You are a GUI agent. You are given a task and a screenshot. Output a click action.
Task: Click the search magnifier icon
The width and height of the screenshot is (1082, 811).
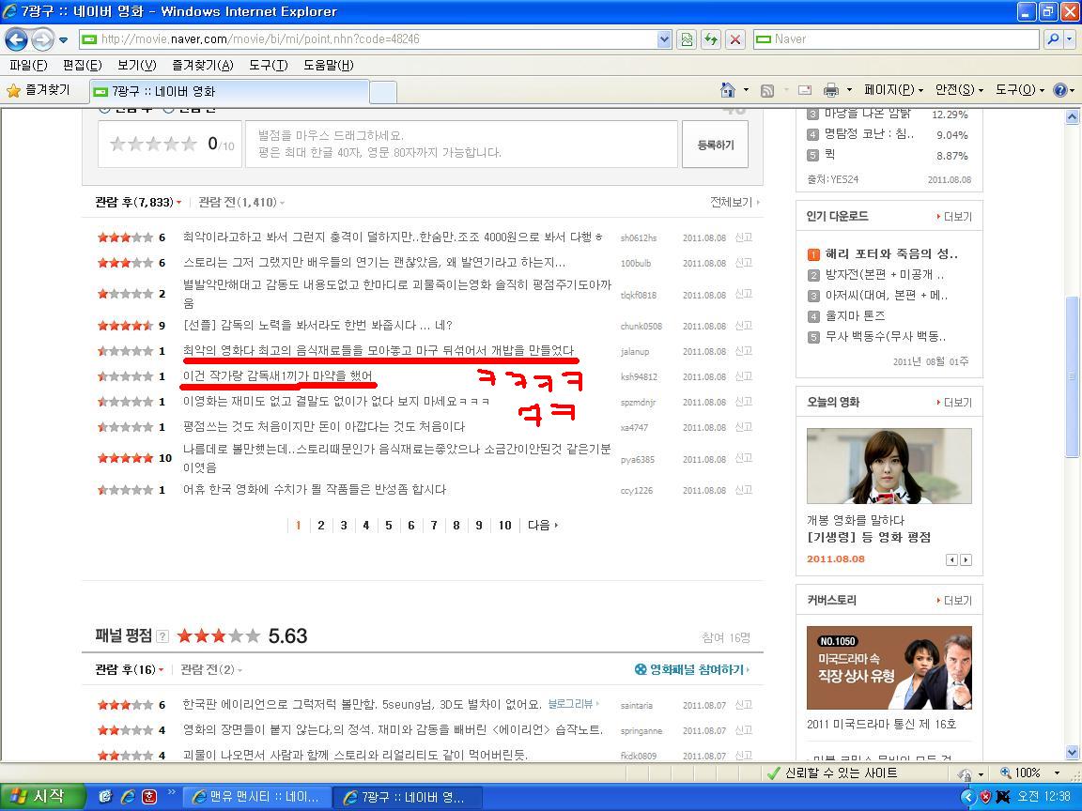[1053, 39]
